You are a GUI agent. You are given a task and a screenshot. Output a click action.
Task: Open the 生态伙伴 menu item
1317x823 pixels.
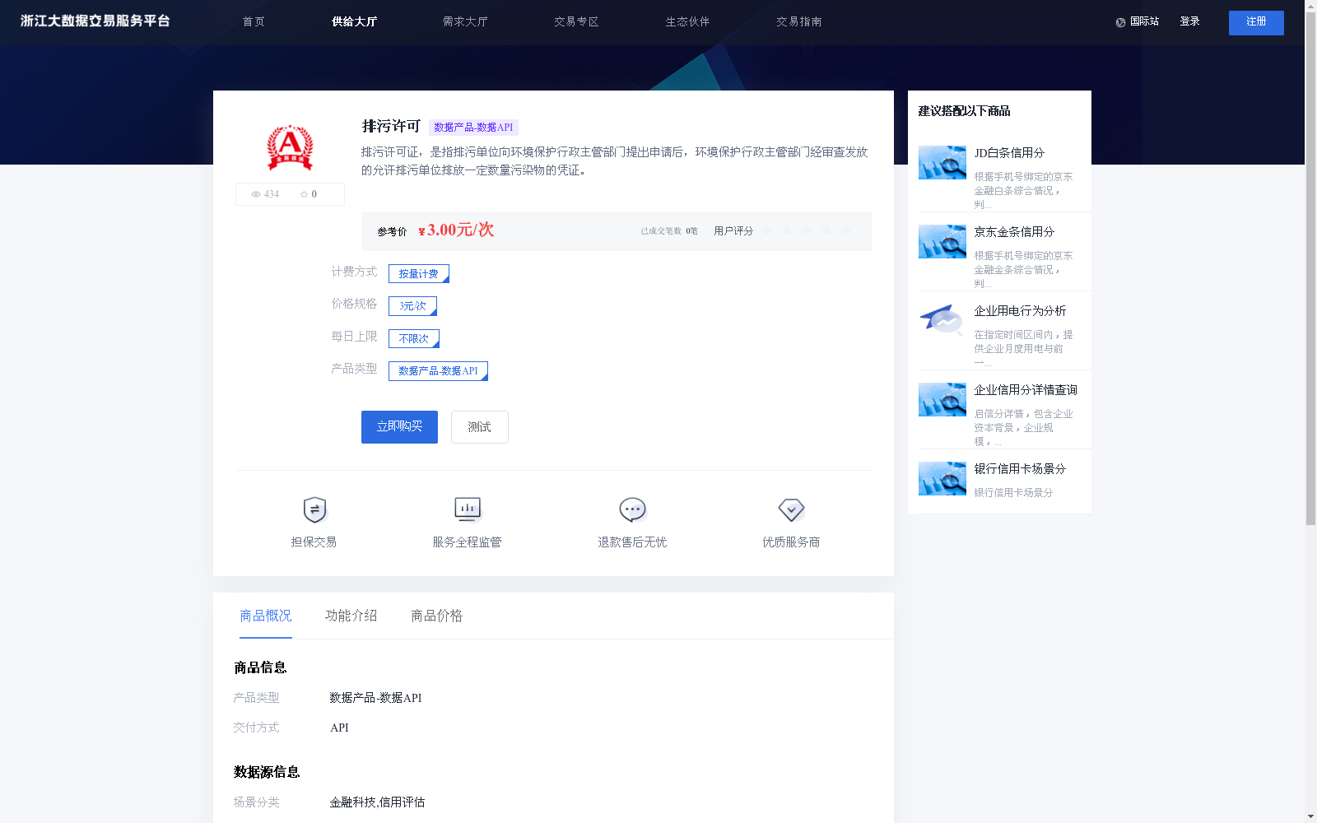pos(687,21)
